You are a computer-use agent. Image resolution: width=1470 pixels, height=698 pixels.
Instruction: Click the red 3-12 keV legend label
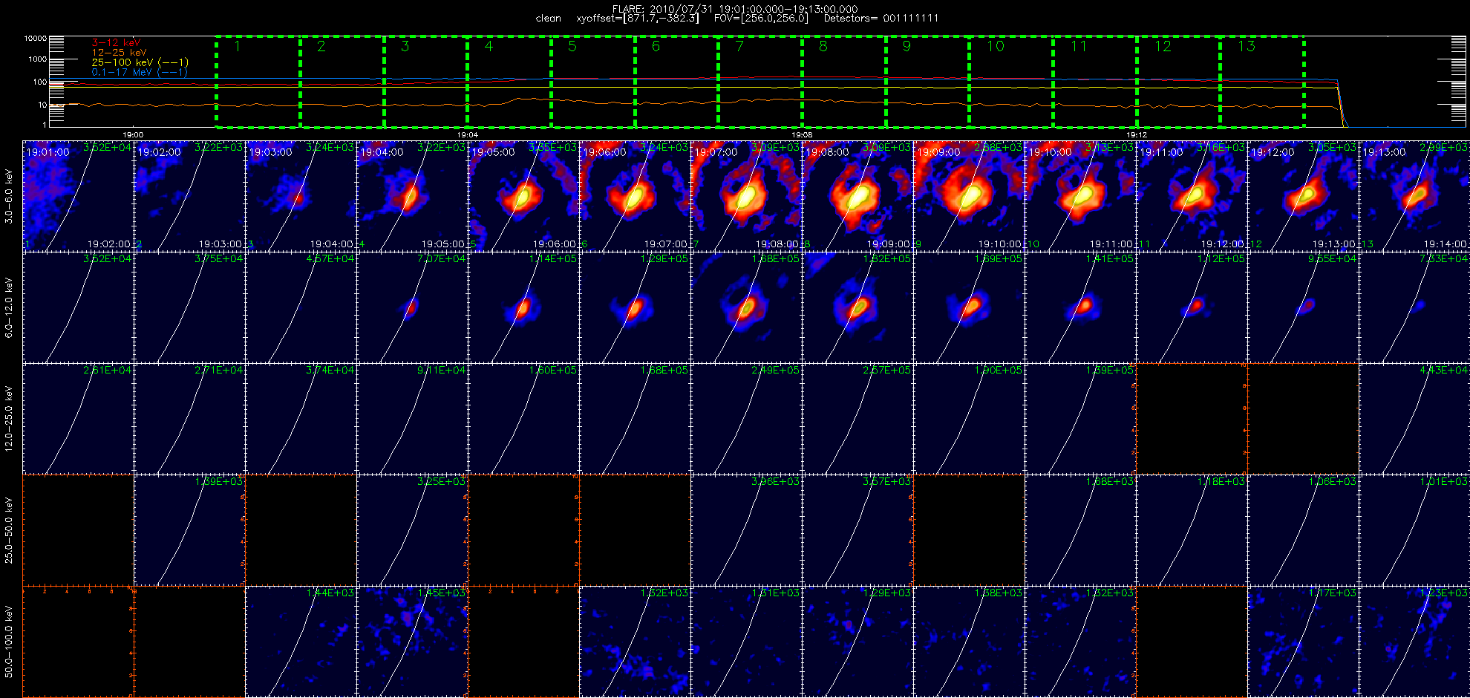pos(116,43)
